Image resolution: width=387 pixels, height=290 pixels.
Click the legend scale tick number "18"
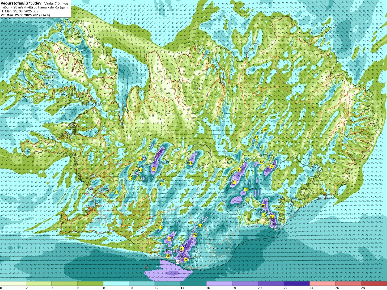tap(234, 288)
